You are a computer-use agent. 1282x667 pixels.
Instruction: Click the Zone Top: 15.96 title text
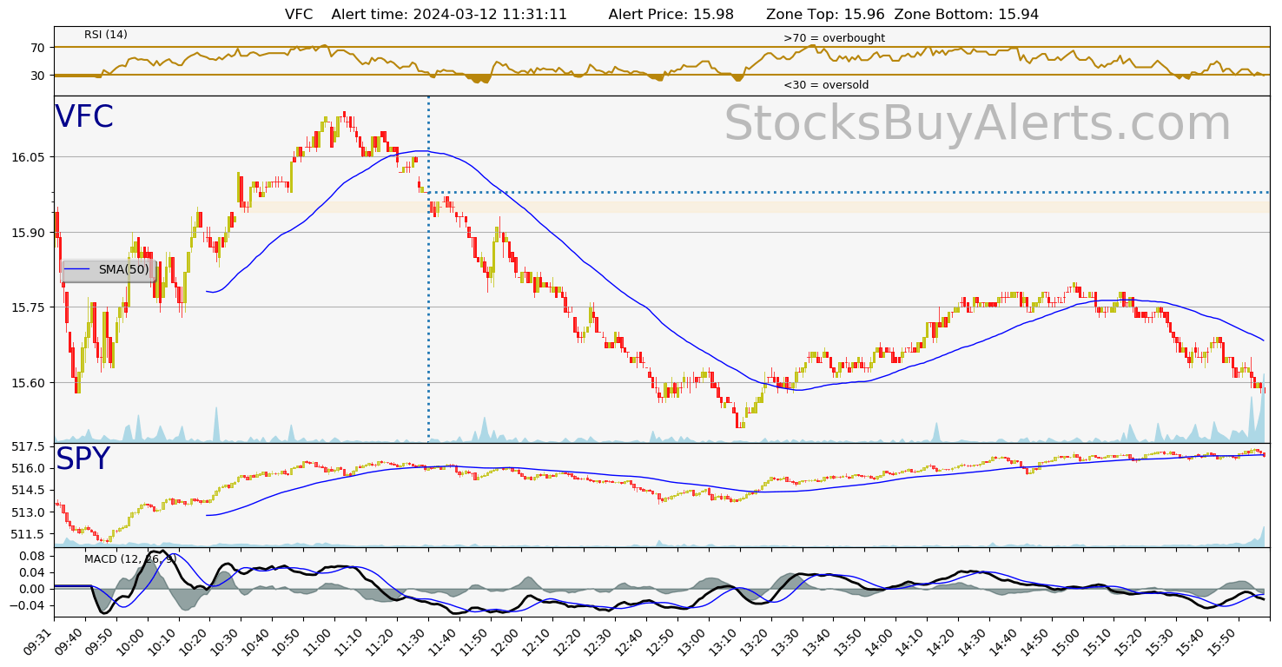point(825,15)
